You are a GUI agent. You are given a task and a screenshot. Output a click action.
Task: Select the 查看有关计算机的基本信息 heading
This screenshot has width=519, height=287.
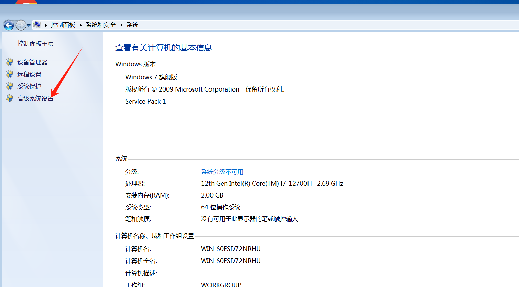pyautogui.click(x=164, y=48)
